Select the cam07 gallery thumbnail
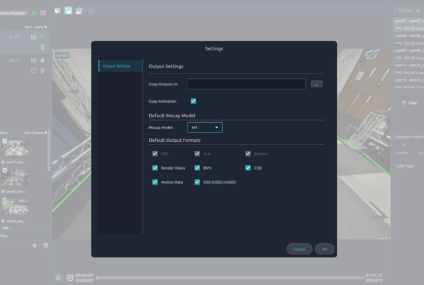The image size is (424, 285). 15,148
